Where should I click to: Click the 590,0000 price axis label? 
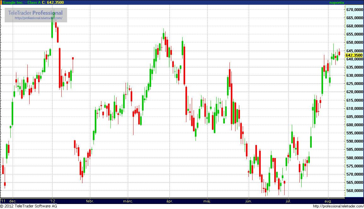(355, 141)
